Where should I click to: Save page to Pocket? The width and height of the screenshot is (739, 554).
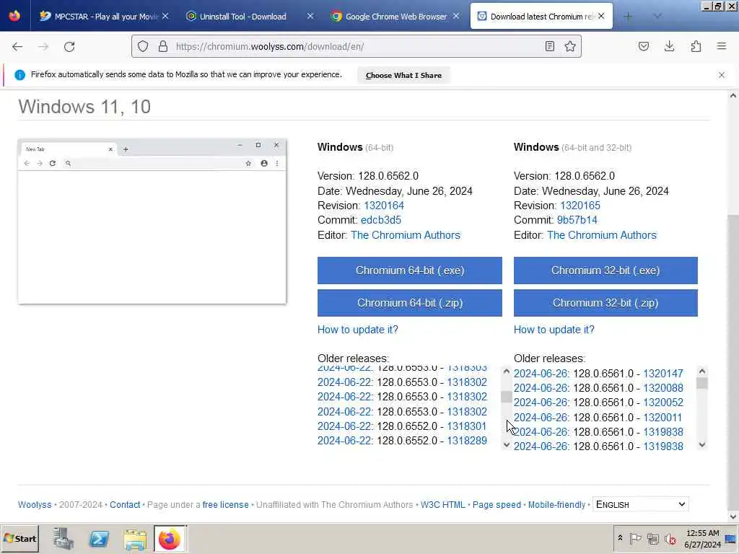tap(643, 46)
